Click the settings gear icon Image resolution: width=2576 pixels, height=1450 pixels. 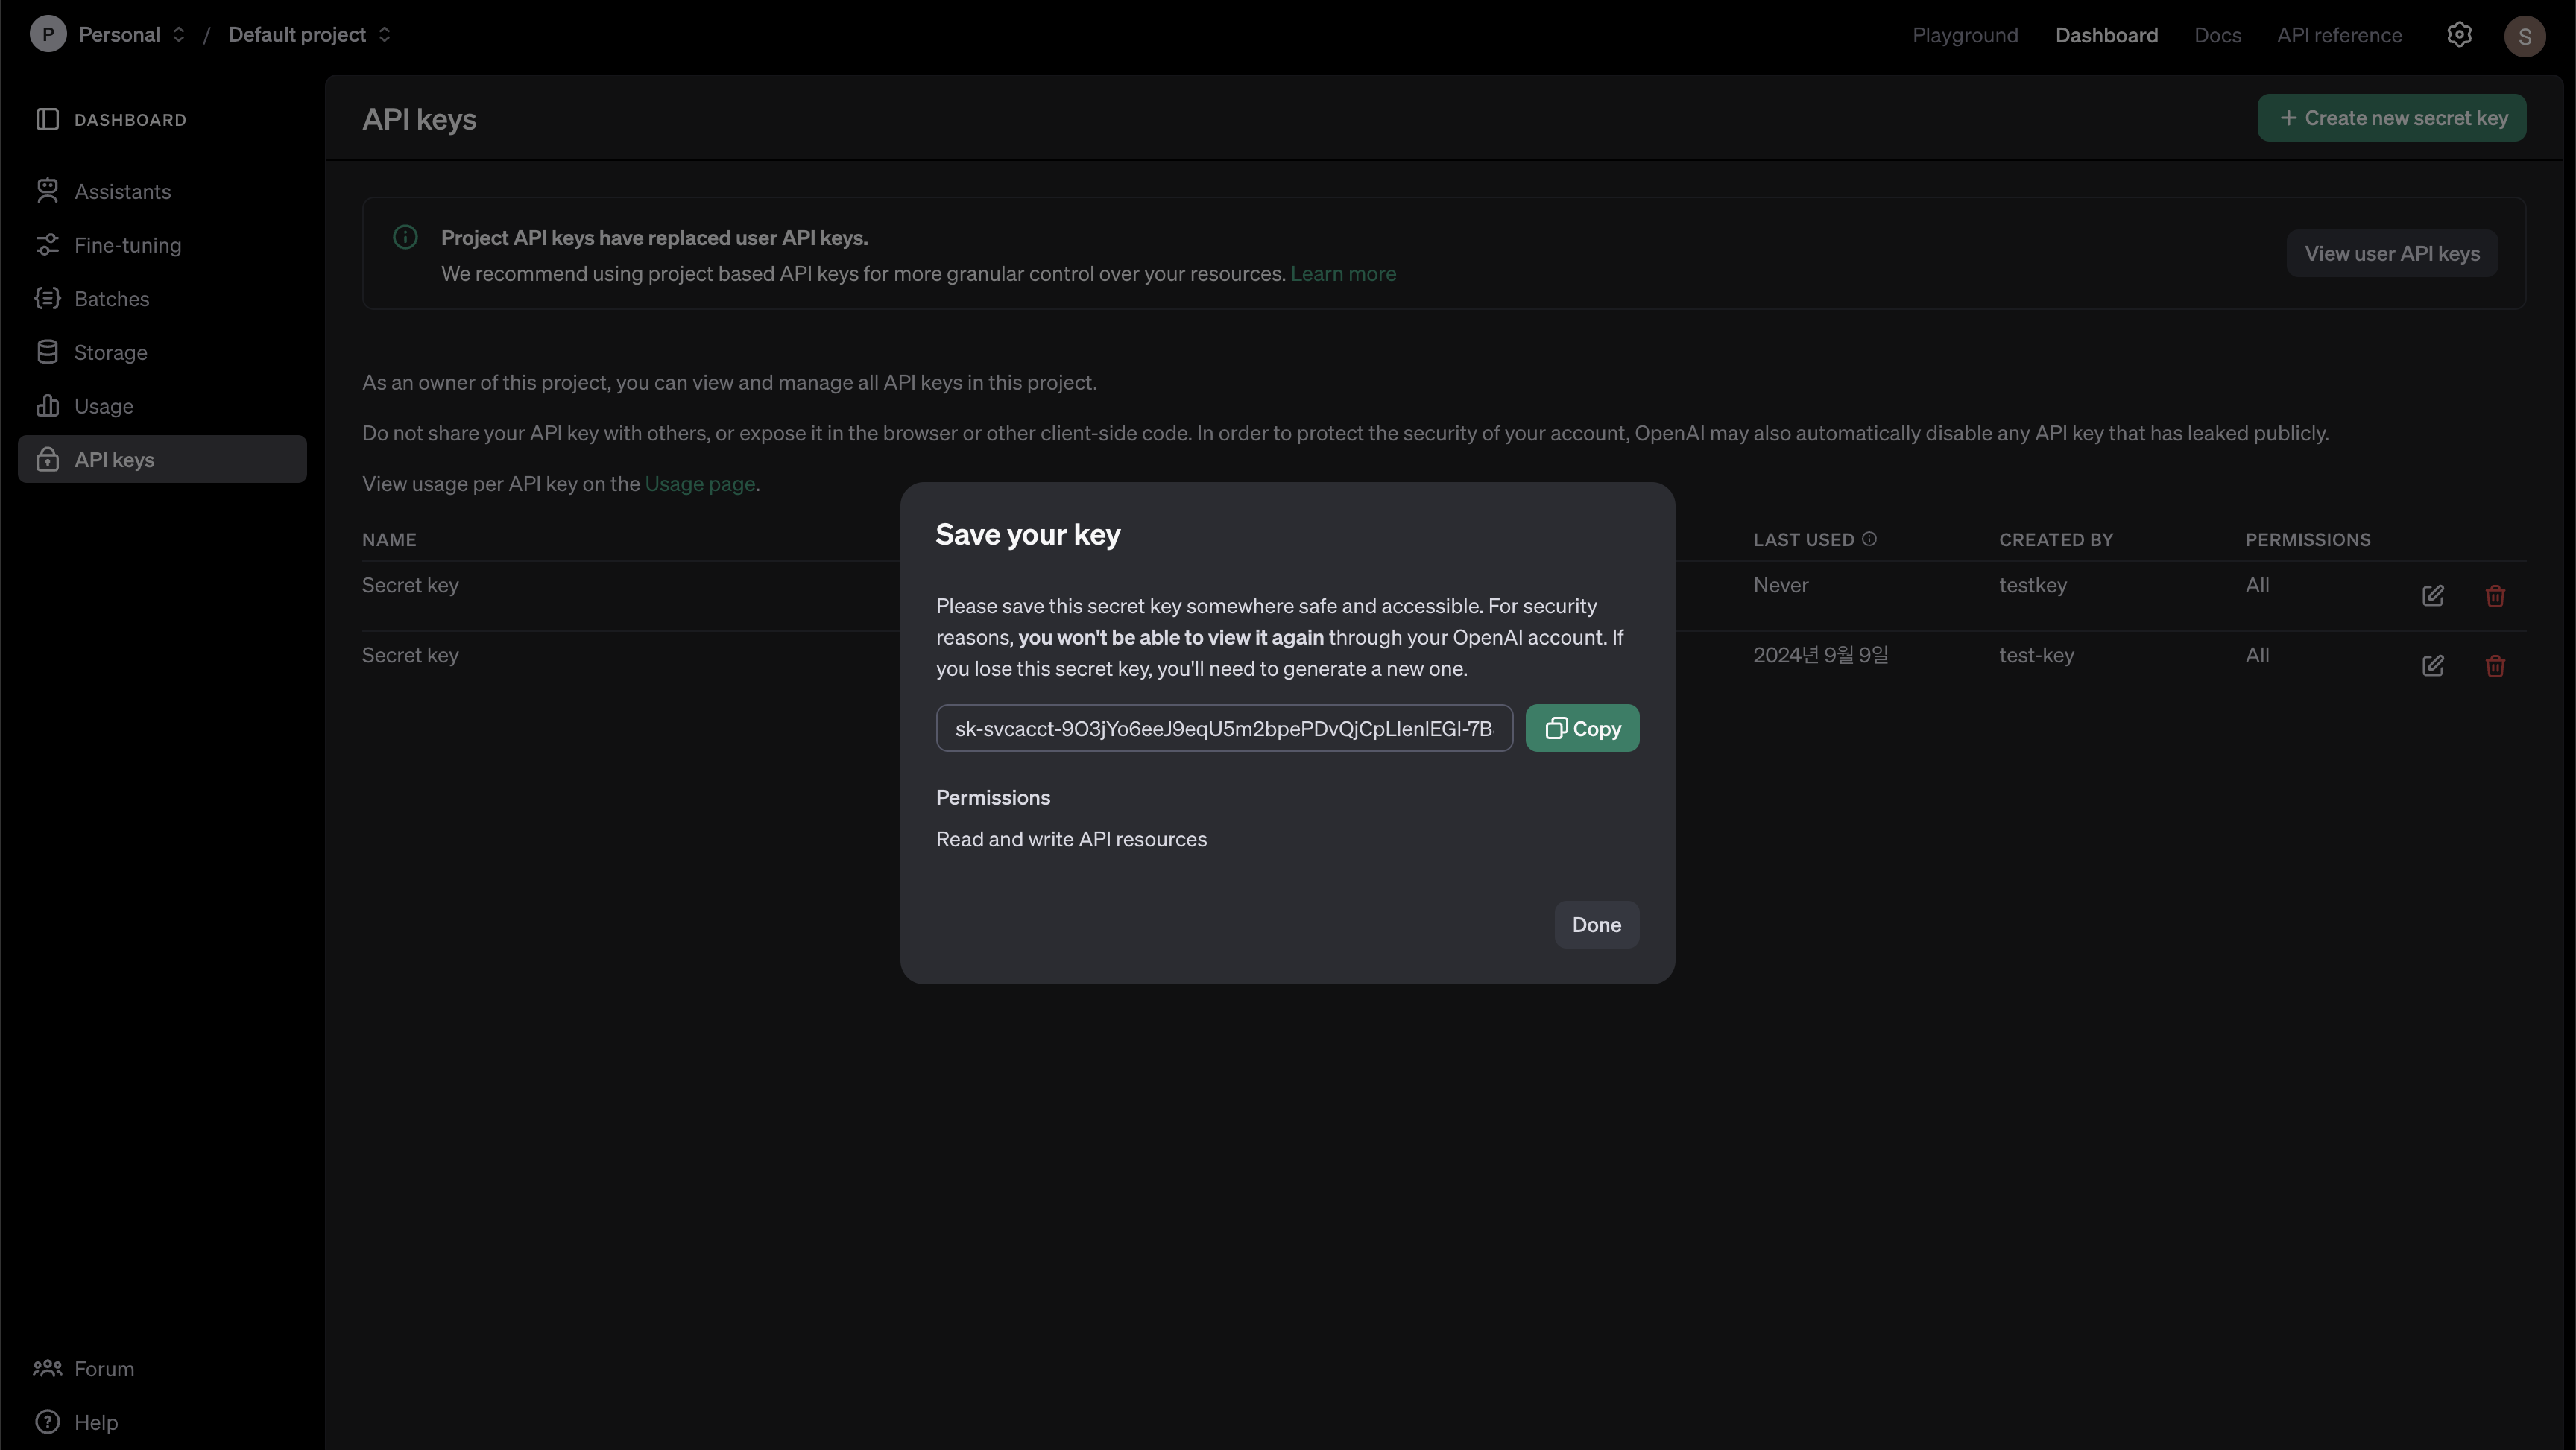pos(2459,35)
